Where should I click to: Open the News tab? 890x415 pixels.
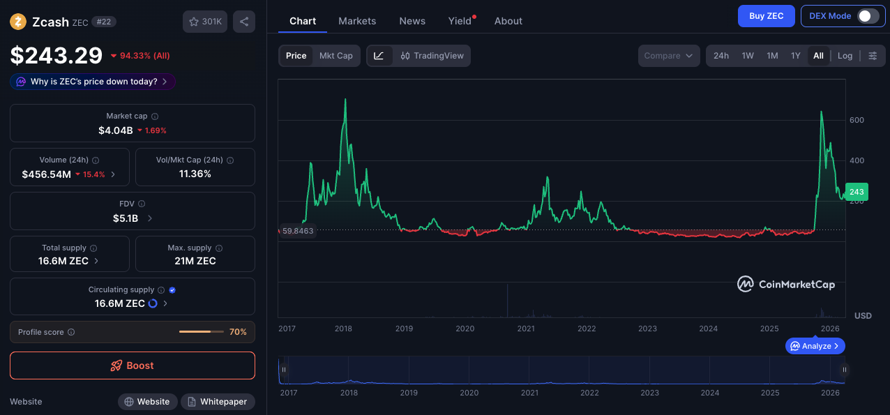pos(412,21)
